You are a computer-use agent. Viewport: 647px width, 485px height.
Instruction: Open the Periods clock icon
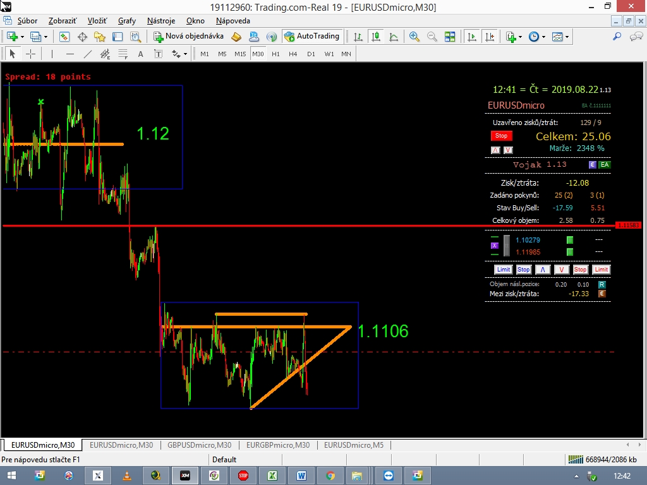[x=534, y=37]
